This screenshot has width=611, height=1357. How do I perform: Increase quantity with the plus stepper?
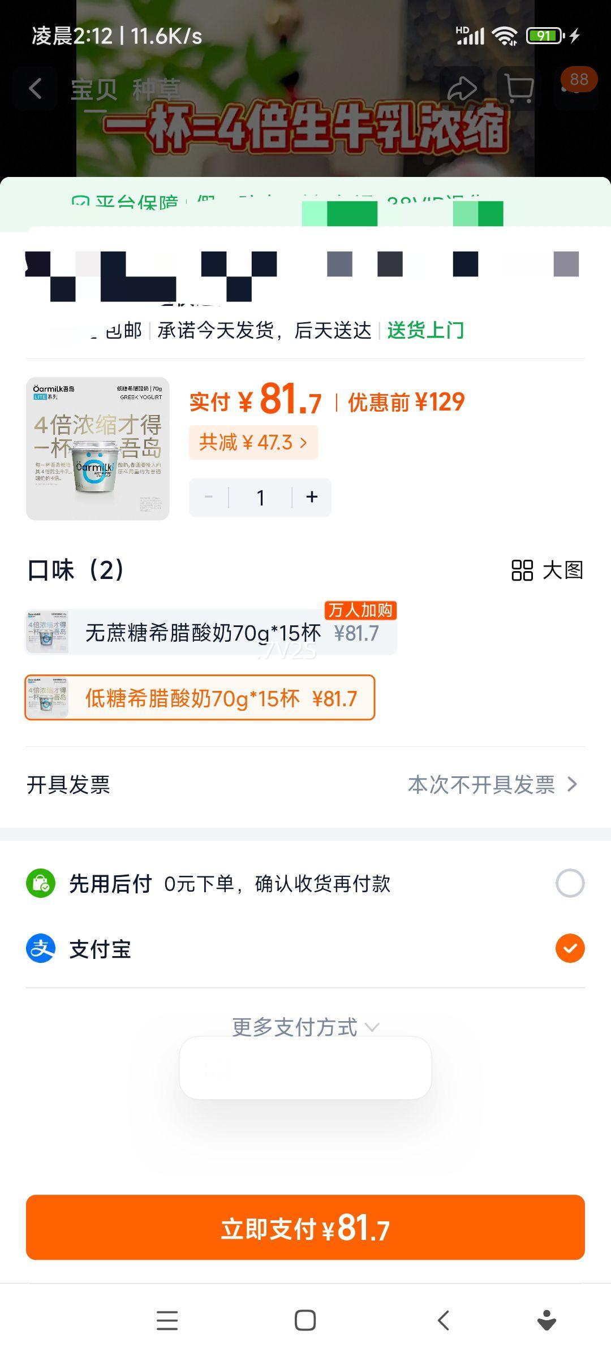pyautogui.click(x=312, y=497)
